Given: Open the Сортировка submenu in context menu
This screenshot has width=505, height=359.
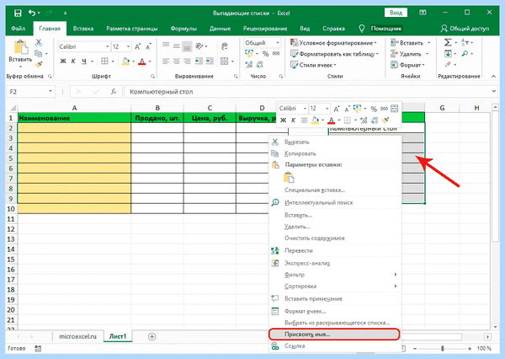Looking at the screenshot, I should click(335, 286).
